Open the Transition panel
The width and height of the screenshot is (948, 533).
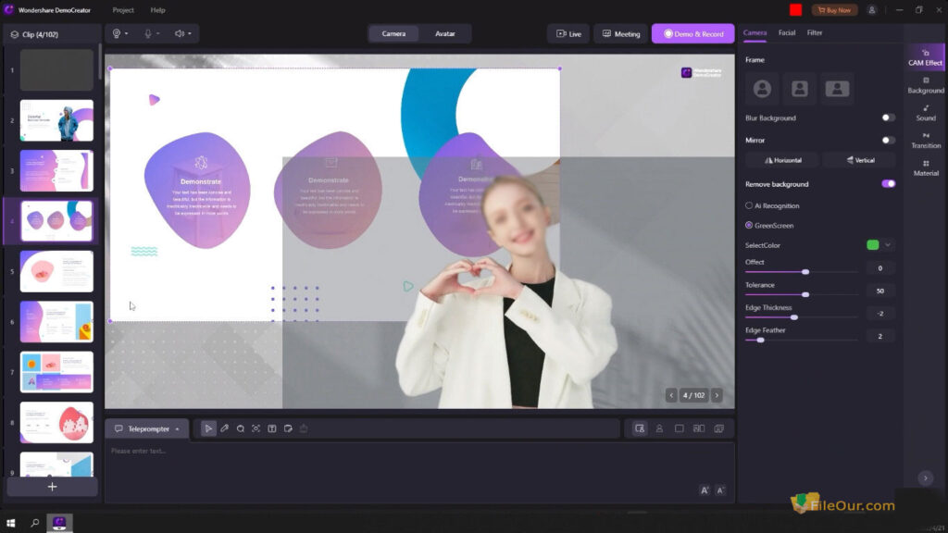pyautogui.click(x=924, y=141)
